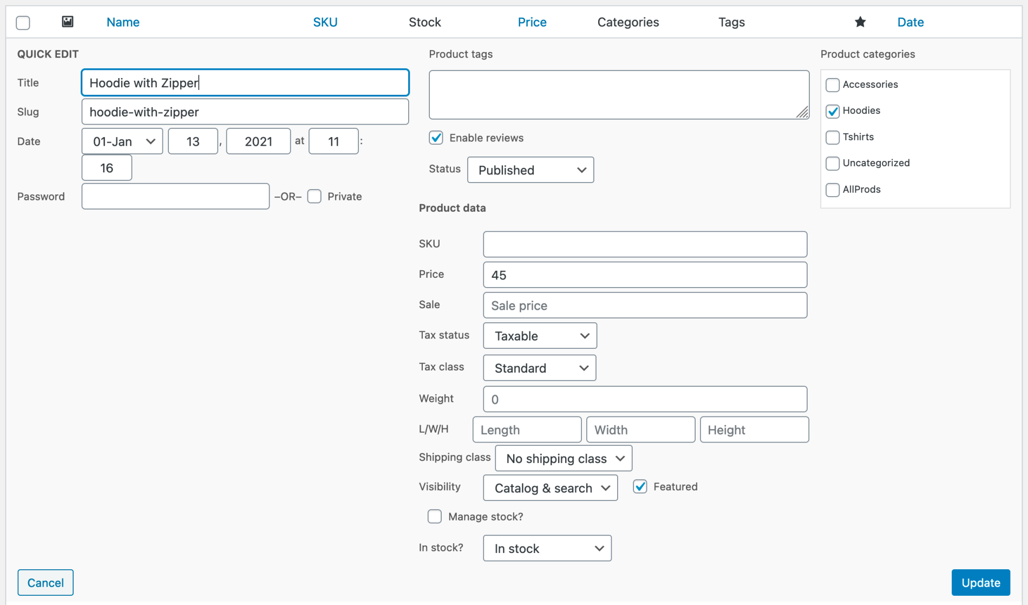Open the Tax status dropdown
The width and height of the screenshot is (1028, 605).
539,335
